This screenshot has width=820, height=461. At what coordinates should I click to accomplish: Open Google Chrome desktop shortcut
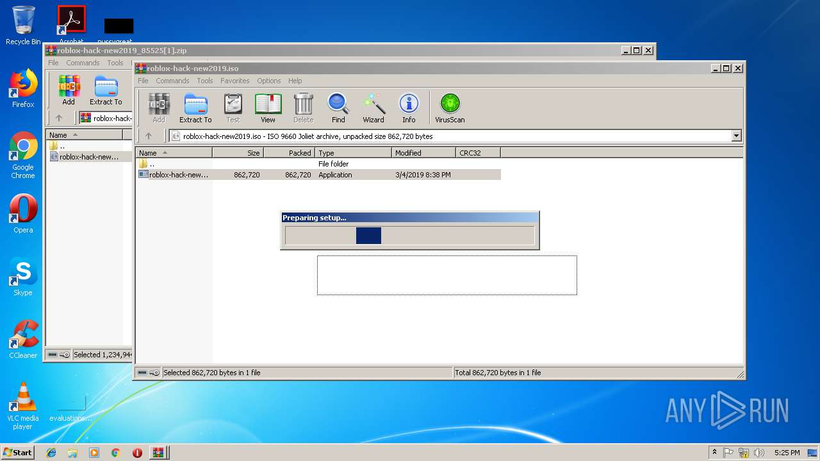(x=23, y=155)
